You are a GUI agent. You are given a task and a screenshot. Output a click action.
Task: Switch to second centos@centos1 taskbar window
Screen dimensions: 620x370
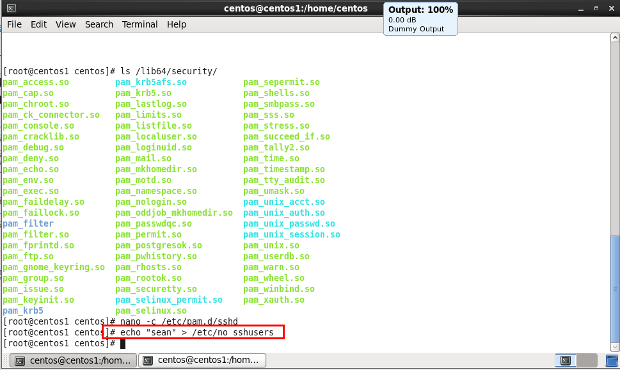coord(202,360)
